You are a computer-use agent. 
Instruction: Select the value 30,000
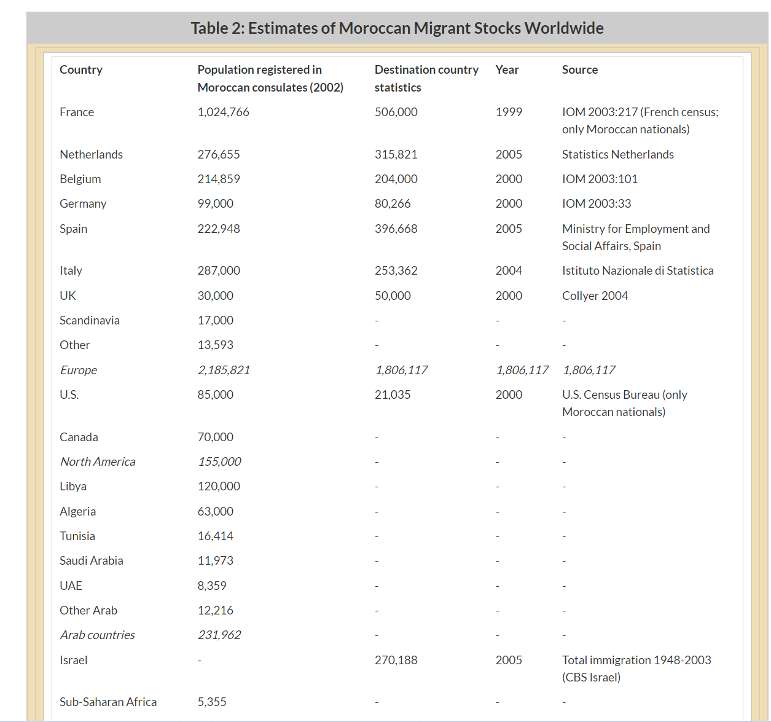[x=216, y=296]
